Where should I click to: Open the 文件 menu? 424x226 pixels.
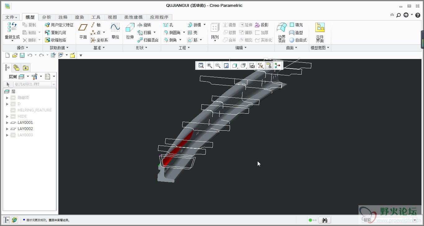pos(11,17)
